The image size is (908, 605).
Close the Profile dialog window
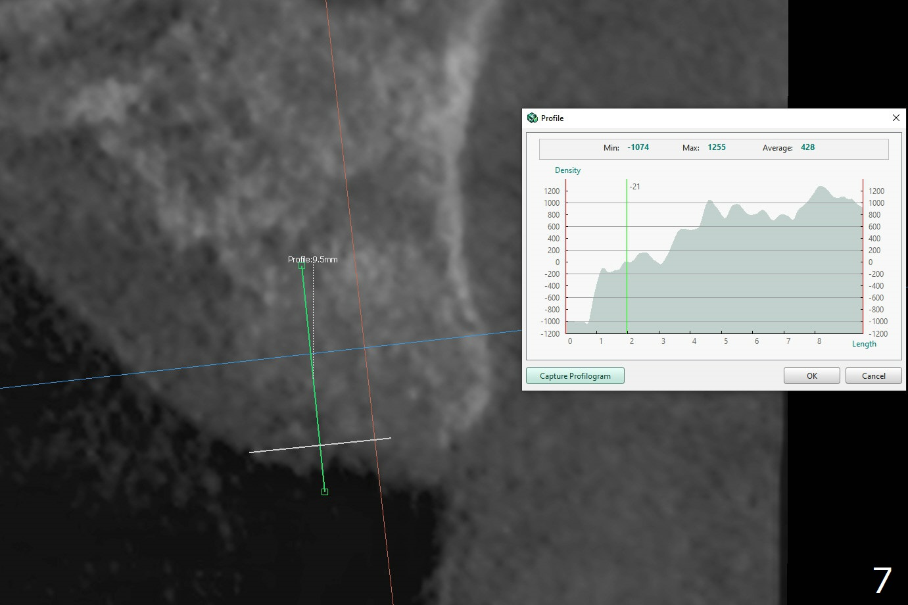[896, 118]
